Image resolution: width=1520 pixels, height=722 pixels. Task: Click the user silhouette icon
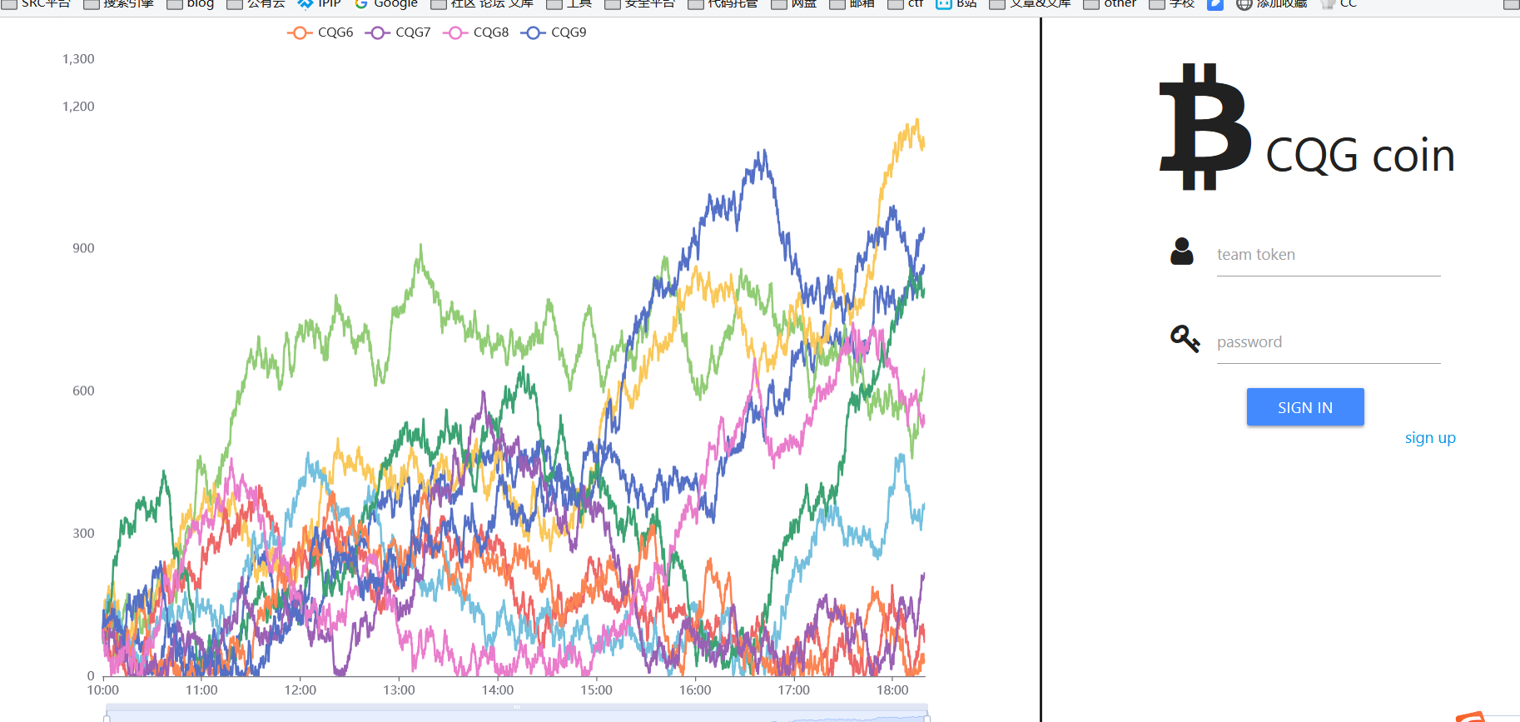tap(1181, 251)
